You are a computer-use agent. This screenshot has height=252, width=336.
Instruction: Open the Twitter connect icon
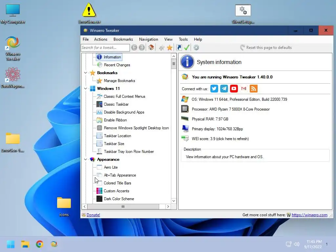click(x=214, y=89)
